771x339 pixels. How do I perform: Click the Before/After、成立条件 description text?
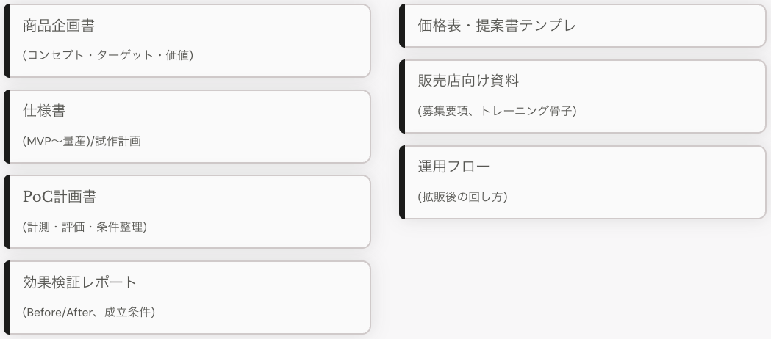[x=88, y=312]
